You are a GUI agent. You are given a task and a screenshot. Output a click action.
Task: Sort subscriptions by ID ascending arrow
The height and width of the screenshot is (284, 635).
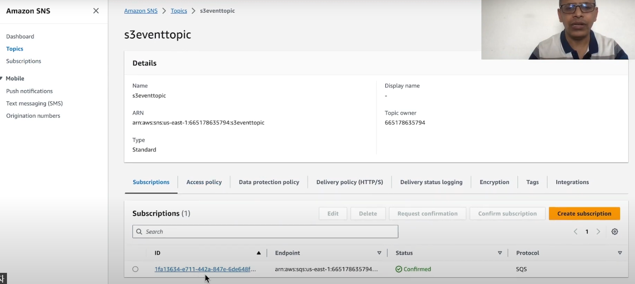point(259,253)
